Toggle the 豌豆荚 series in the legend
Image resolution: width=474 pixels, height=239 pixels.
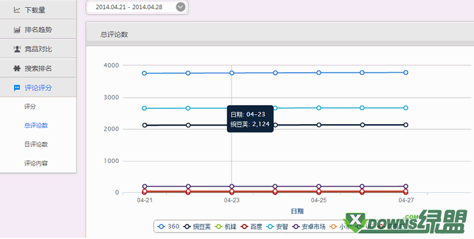pos(197,227)
